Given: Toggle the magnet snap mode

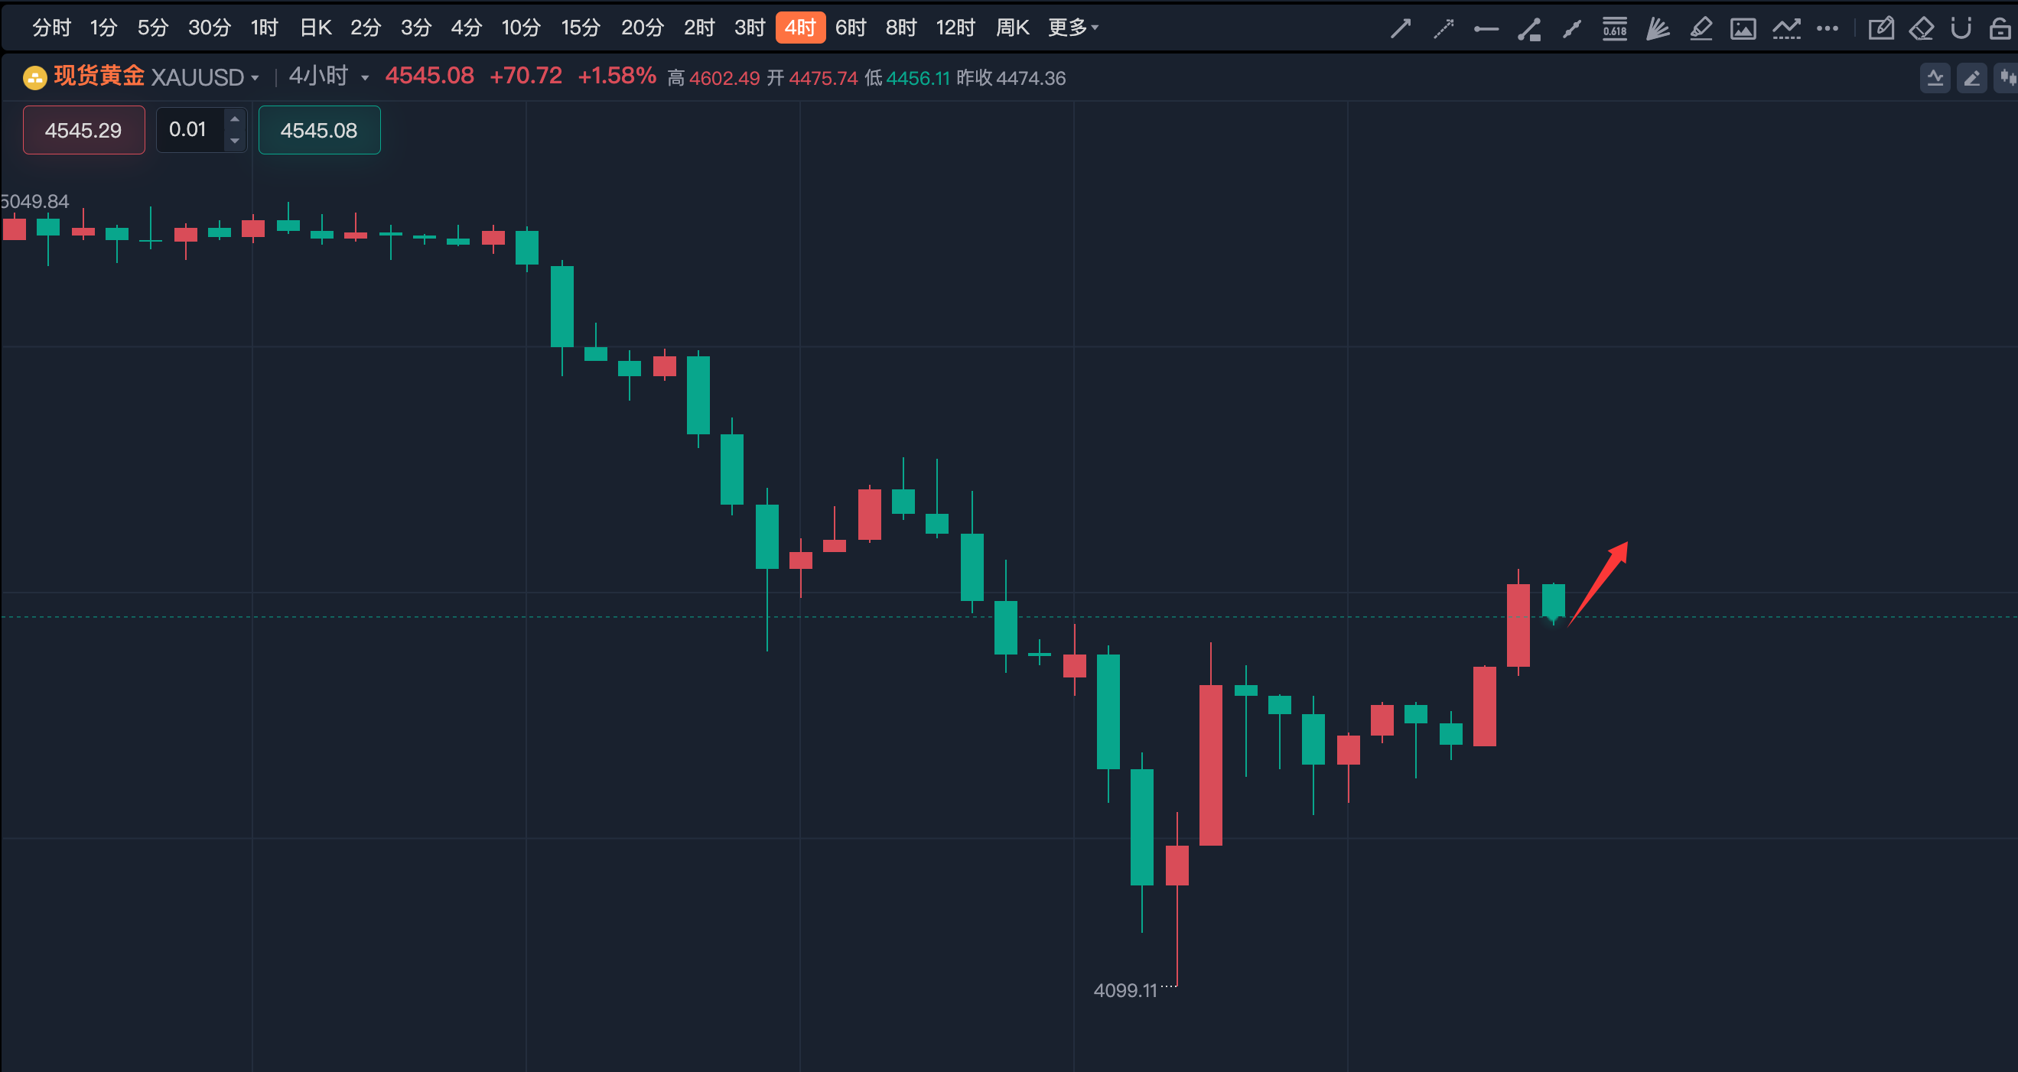Looking at the screenshot, I should click(x=1961, y=29).
